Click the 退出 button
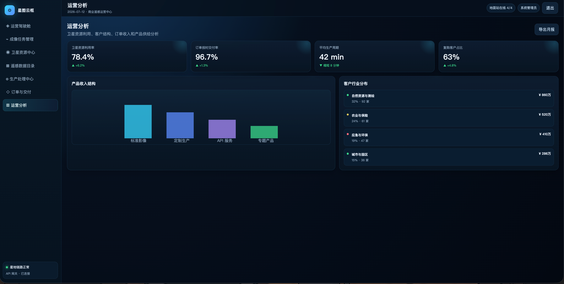The image size is (564, 284). point(550,8)
